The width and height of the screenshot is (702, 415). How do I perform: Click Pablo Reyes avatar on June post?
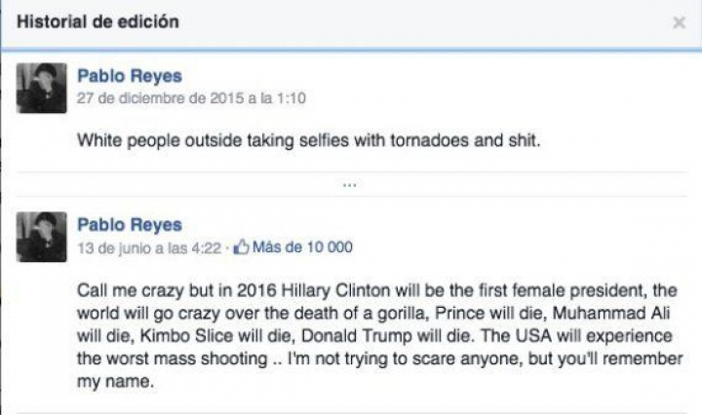42,237
